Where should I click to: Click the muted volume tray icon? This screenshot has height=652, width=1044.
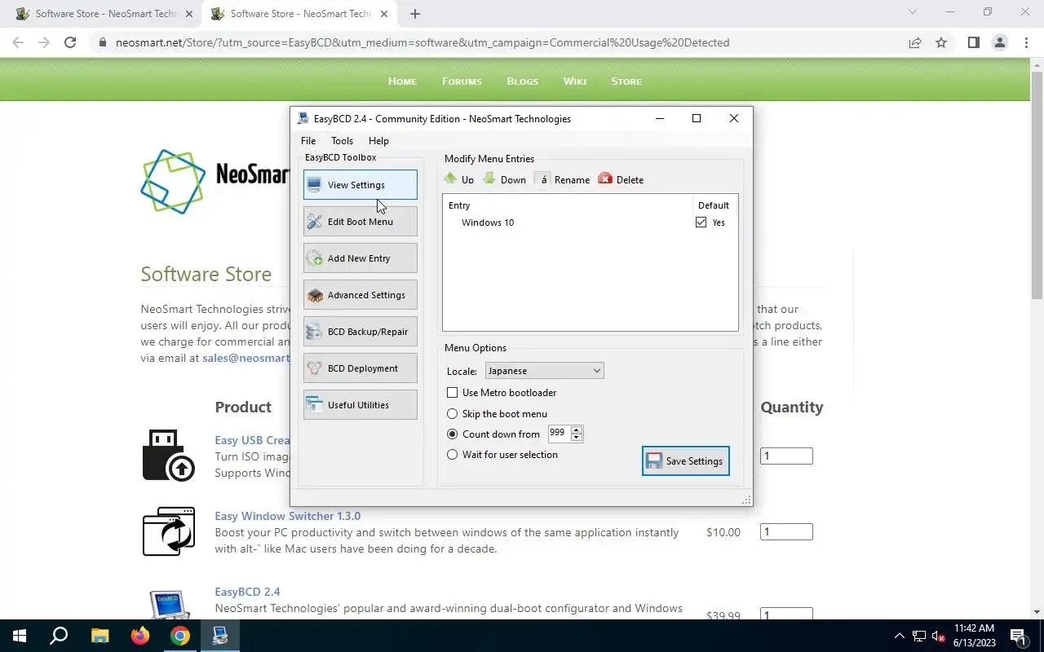pyautogui.click(x=939, y=636)
